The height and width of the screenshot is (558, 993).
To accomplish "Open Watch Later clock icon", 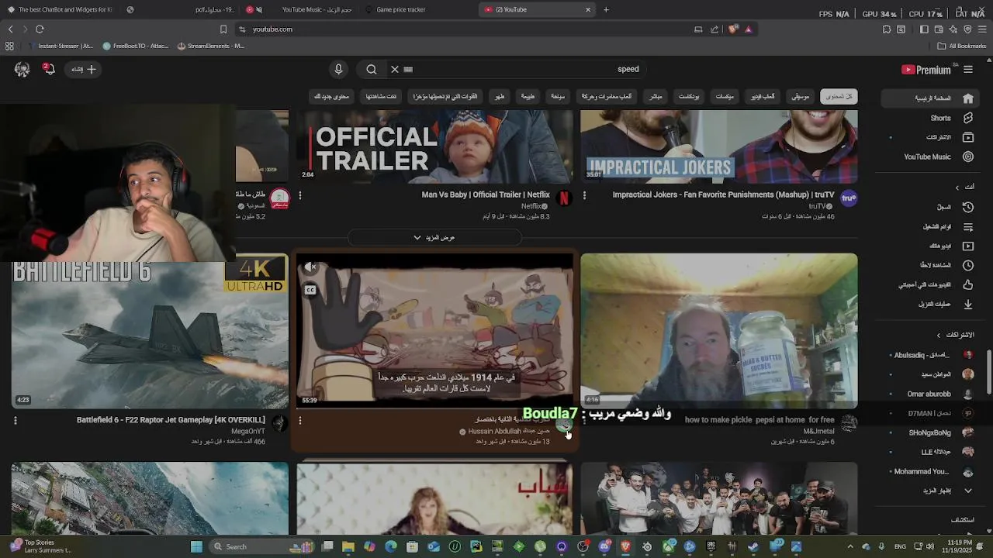I will (967, 265).
